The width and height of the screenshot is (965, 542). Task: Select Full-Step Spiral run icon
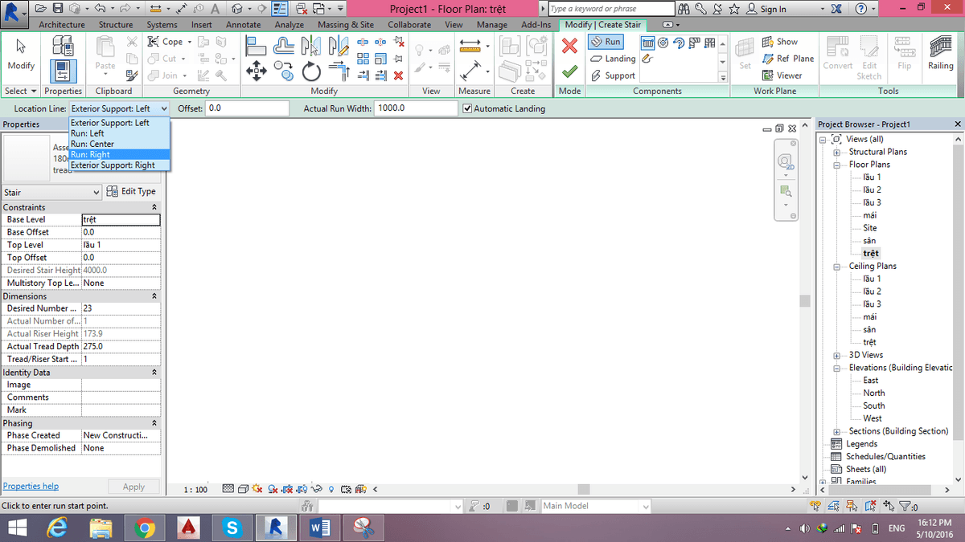point(663,43)
